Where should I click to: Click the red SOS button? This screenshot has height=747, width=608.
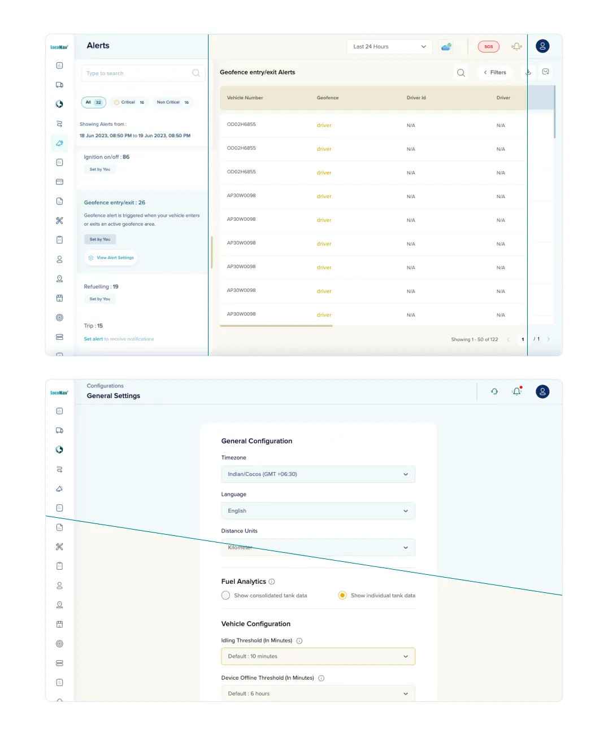click(489, 47)
